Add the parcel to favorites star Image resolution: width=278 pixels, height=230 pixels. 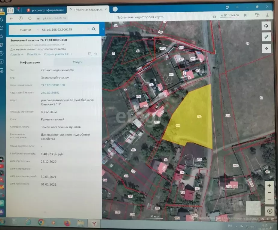click(96, 54)
